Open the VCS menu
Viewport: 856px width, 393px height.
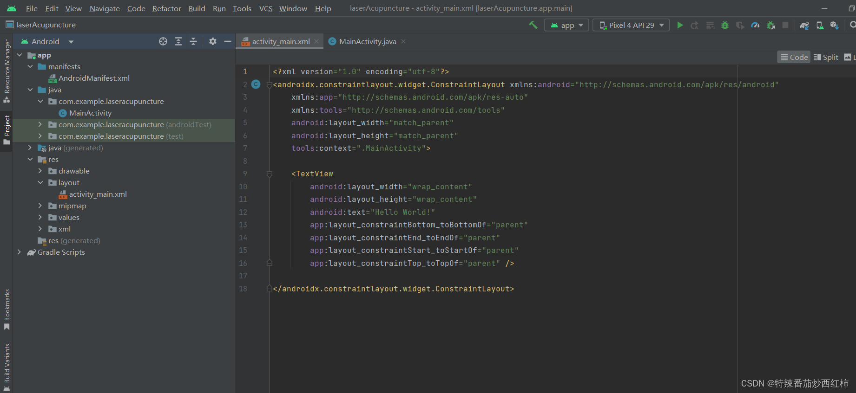pyautogui.click(x=266, y=8)
